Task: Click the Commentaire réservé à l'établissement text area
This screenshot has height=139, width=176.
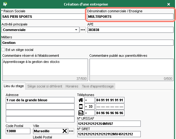Action: 45,67
